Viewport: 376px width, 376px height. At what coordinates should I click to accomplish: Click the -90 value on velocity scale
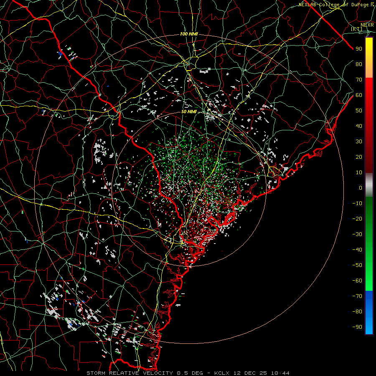tap(357, 327)
